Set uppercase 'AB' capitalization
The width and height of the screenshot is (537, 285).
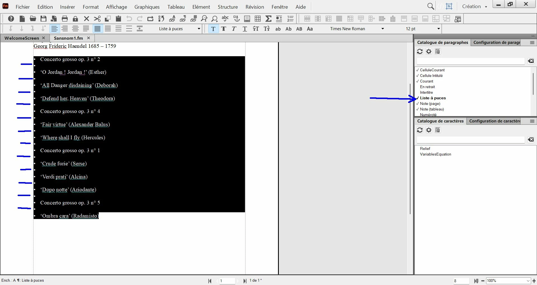pyautogui.click(x=299, y=29)
